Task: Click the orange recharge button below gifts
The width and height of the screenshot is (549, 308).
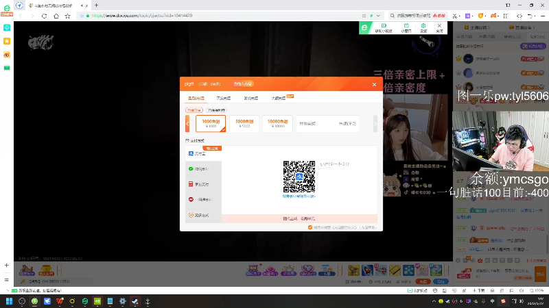Action: pyautogui.click(x=423, y=281)
